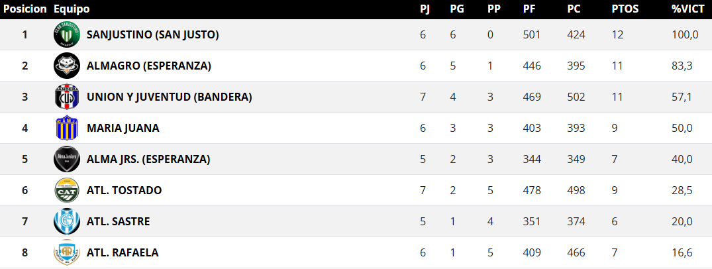Select the Atl. Sastre club crest
This screenshot has width=712, height=269.
coord(66,221)
